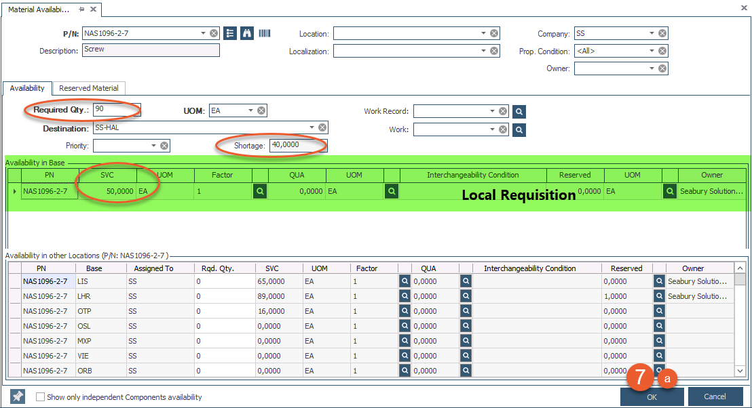Open the Localization dropdown
752x408 pixels.
pos(483,51)
